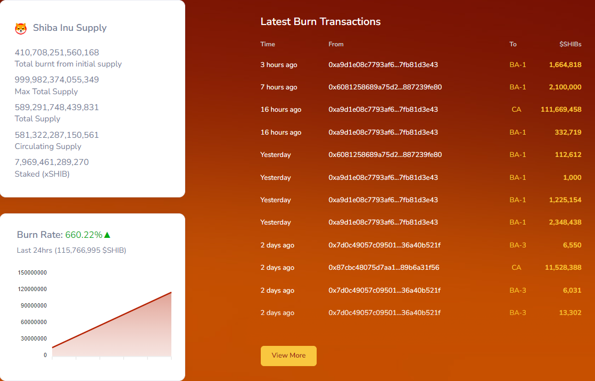Click max total supply value 999,982,374,055,349
The width and height of the screenshot is (595, 381).
pos(57,80)
